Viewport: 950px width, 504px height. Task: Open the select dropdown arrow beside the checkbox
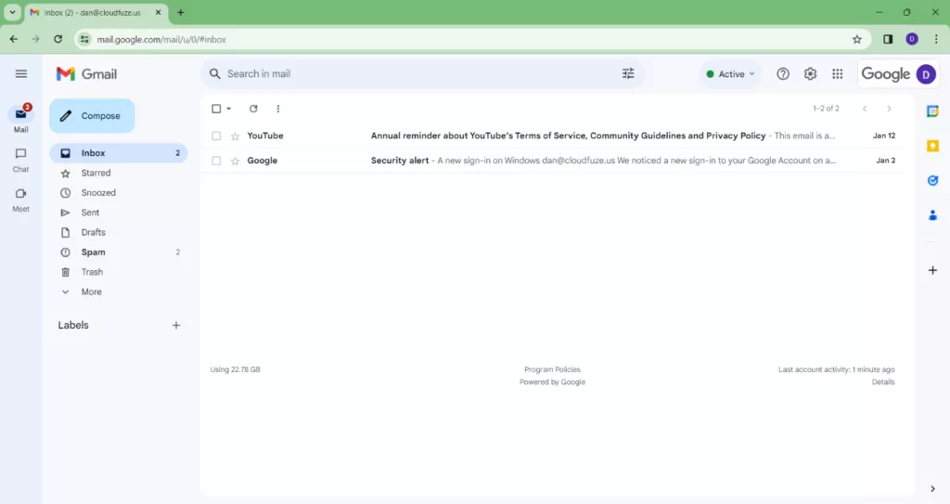pyautogui.click(x=229, y=109)
